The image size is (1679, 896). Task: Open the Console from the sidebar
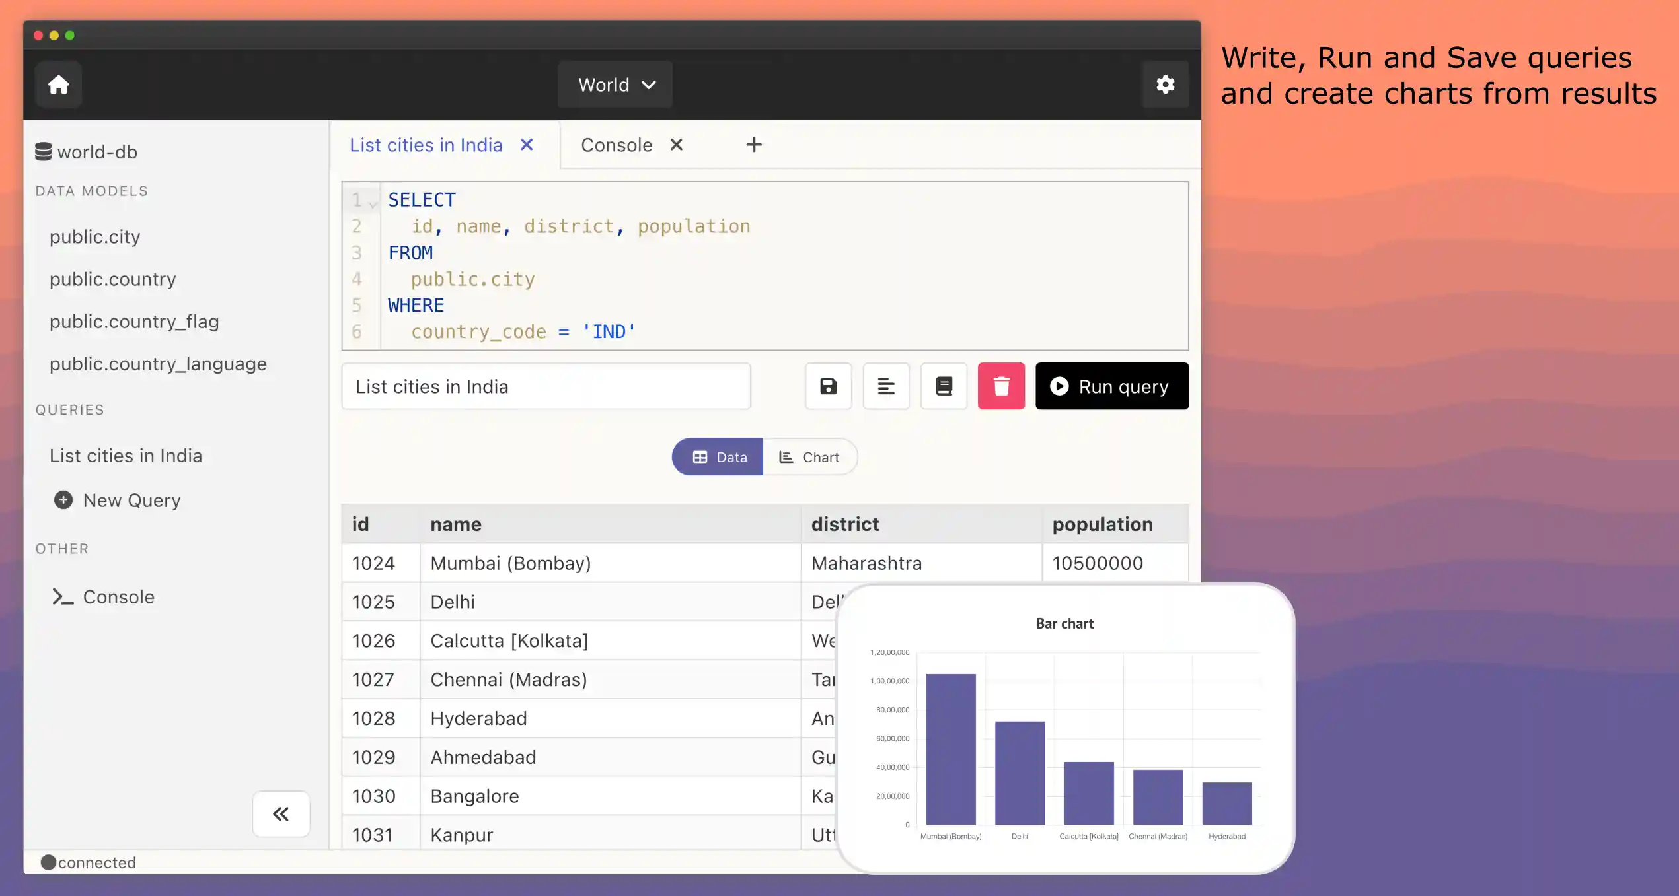coord(118,596)
